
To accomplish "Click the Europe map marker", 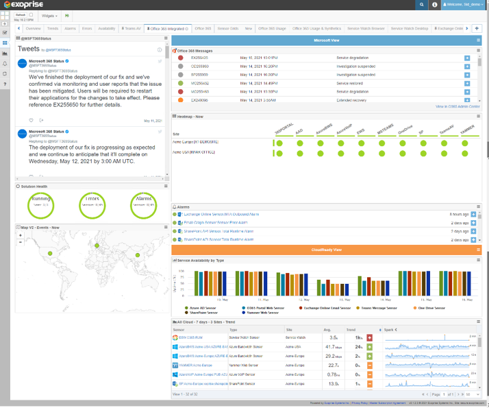I will pos(97,246).
